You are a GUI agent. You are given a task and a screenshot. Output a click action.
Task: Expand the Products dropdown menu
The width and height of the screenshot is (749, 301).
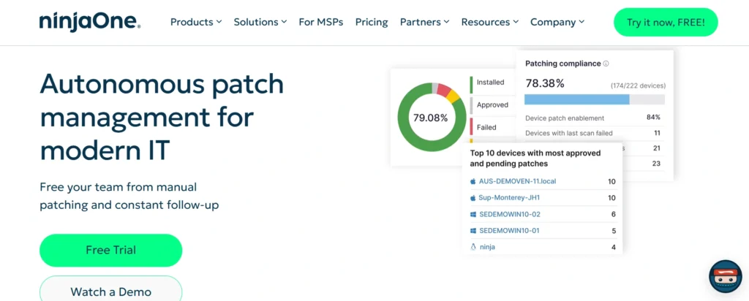coord(196,22)
